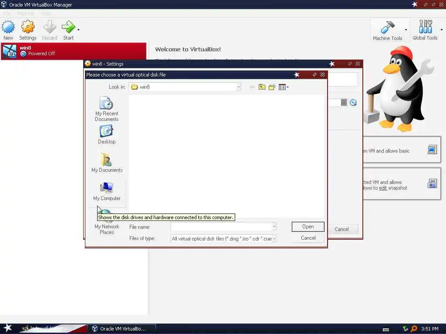The width and height of the screenshot is (446, 334).
Task: Click the Details tool icon in welcome pane
Action: [x=432, y=150]
